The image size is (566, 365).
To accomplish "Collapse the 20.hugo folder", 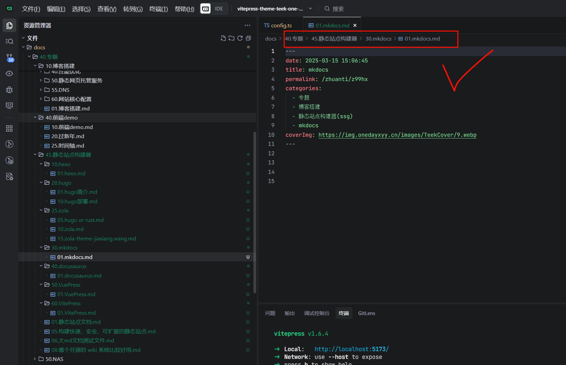I will [x=41, y=182].
